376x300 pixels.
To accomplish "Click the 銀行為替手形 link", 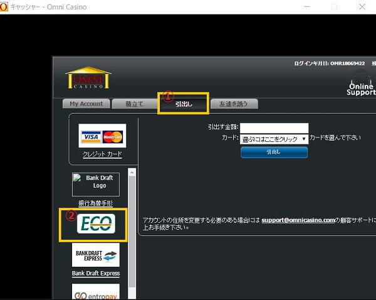I will (x=96, y=203).
